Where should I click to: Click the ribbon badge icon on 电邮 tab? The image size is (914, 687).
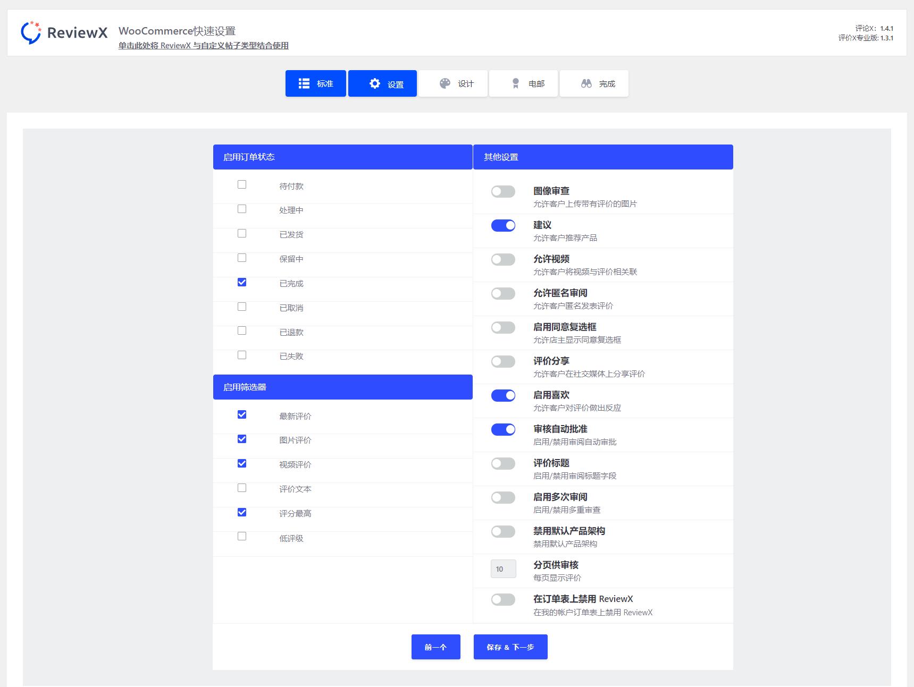pos(515,83)
